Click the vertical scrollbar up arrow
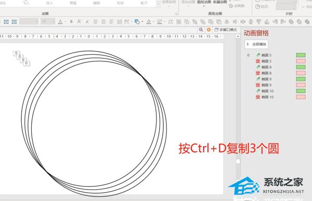312x201 pixels. (238, 36)
